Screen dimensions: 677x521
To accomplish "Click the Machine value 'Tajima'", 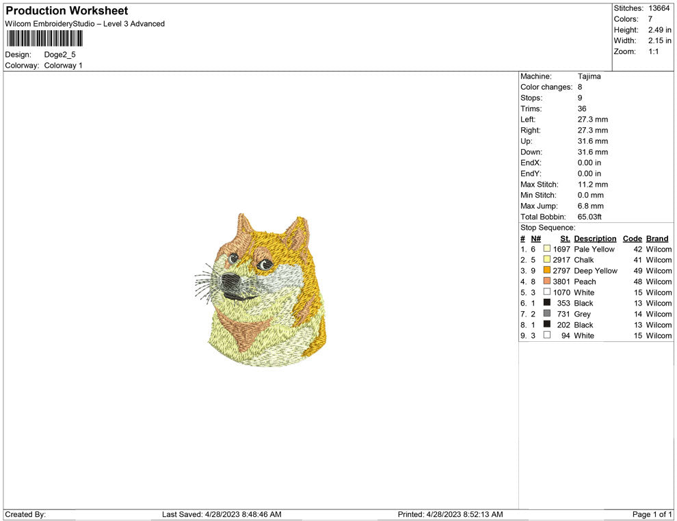I will [589, 77].
